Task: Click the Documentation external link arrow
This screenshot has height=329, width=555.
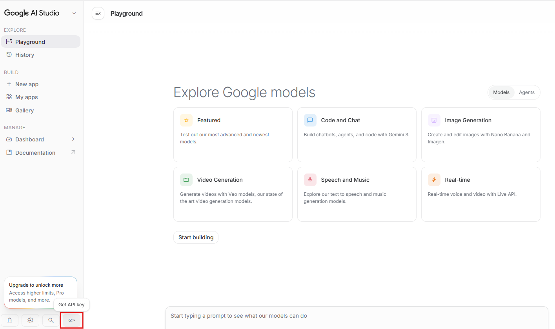Action: [73, 152]
